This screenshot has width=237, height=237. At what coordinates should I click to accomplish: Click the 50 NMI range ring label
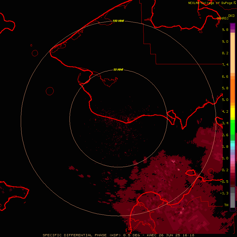(118, 70)
